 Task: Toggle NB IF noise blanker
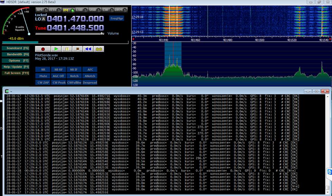(74, 69)
